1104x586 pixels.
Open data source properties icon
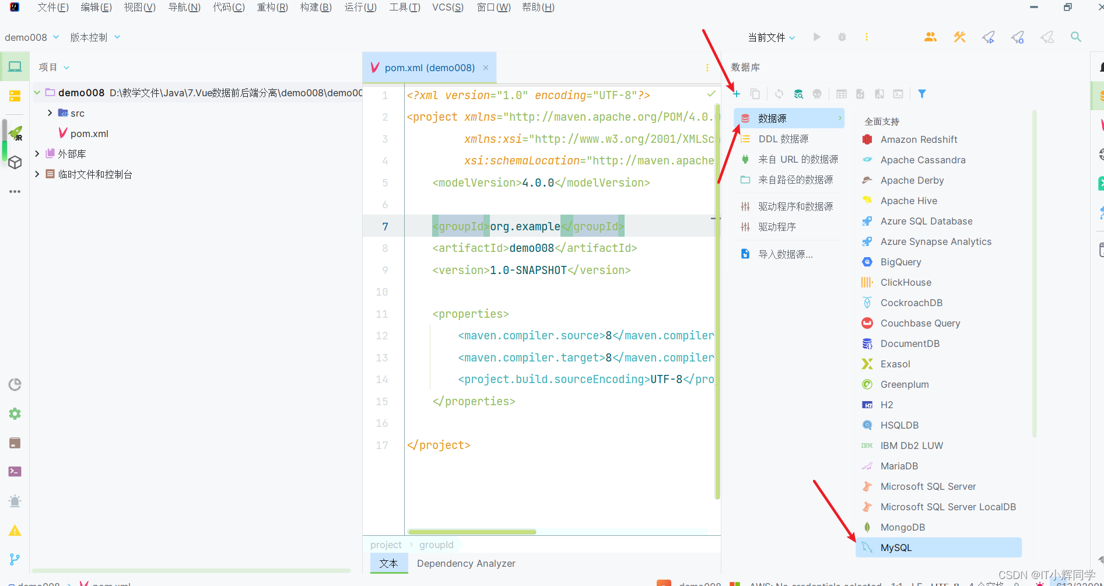[x=798, y=94]
